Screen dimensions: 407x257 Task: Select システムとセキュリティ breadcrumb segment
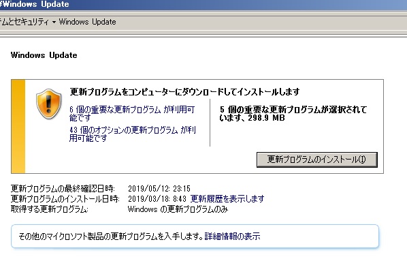click(25, 22)
